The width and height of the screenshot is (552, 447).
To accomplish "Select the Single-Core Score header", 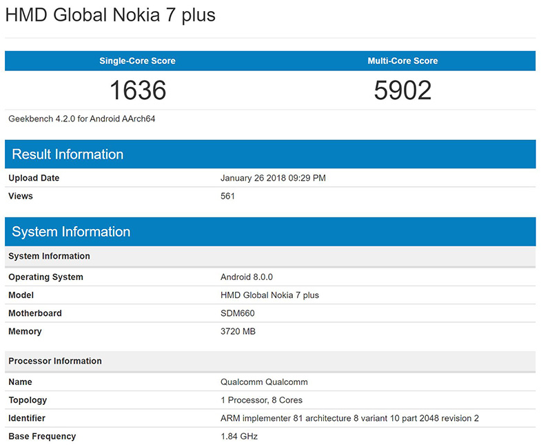I will 137,61.
